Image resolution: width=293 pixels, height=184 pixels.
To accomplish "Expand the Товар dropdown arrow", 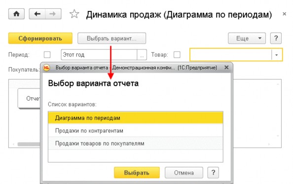I will [x=277, y=55].
